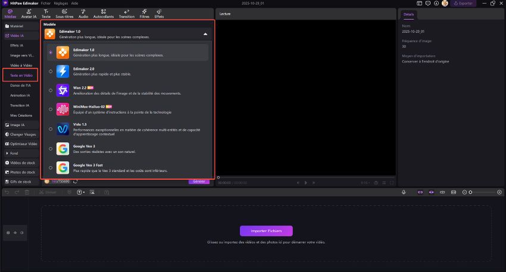
Task: Open the preview aspect ratio dropdown
Action: tap(366, 183)
